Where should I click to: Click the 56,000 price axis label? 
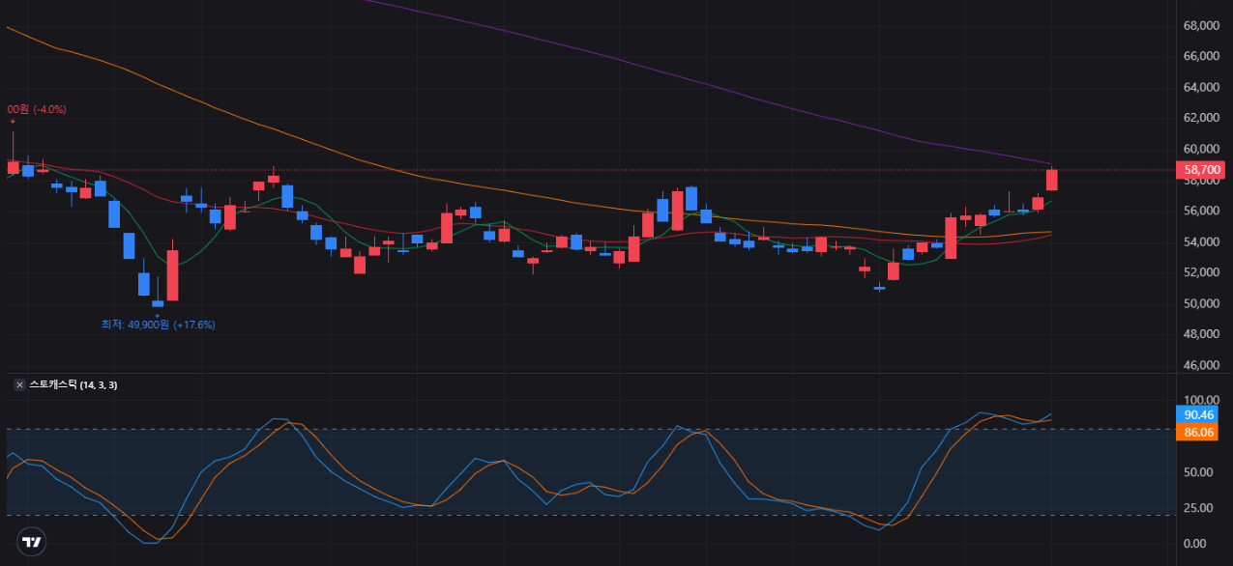point(1203,211)
